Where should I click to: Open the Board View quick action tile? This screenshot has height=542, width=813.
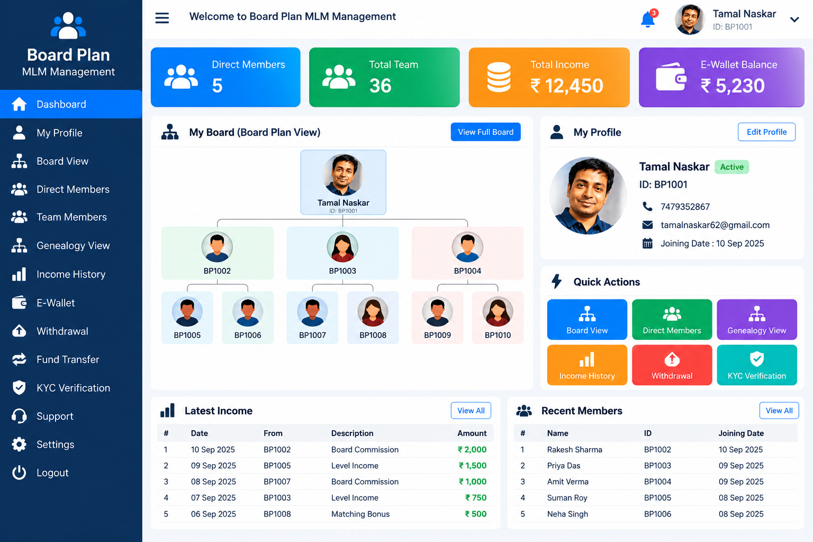[x=587, y=319]
